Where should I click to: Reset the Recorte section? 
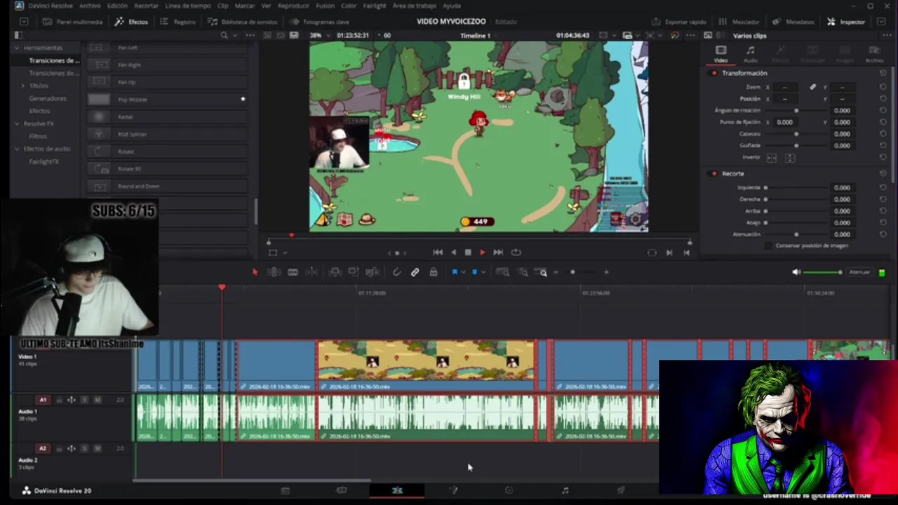coord(883,173)
